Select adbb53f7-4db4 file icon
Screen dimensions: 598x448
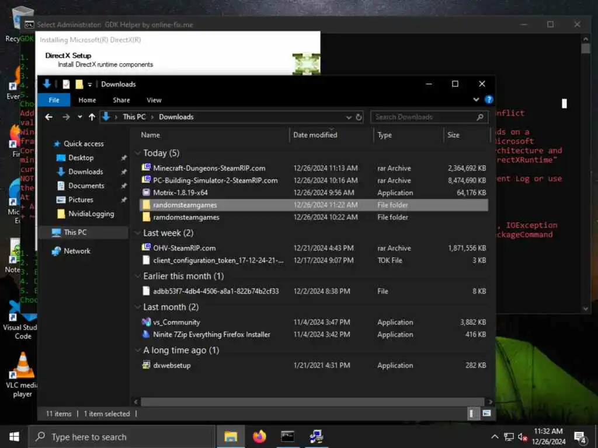[146, 291]
